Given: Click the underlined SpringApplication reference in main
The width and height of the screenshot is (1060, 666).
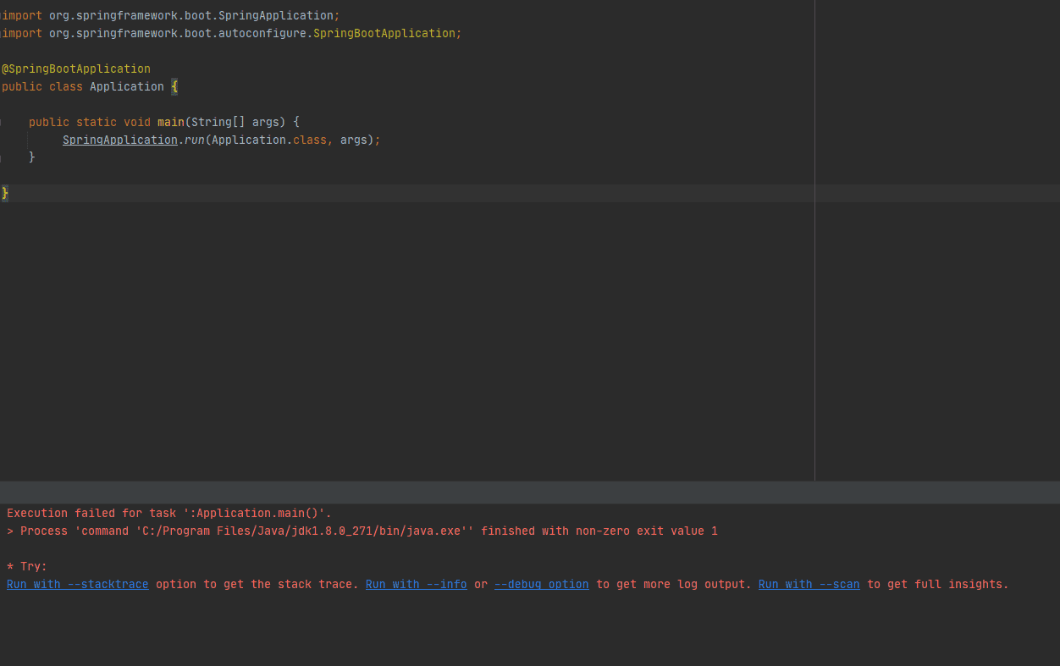Looking at the screenshot, I should click(120, 140).
